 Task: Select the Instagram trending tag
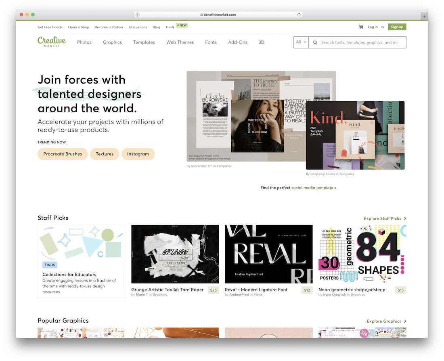[x=138, y=154]
